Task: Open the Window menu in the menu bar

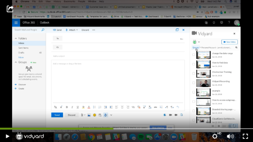Action: pos(92,1)
